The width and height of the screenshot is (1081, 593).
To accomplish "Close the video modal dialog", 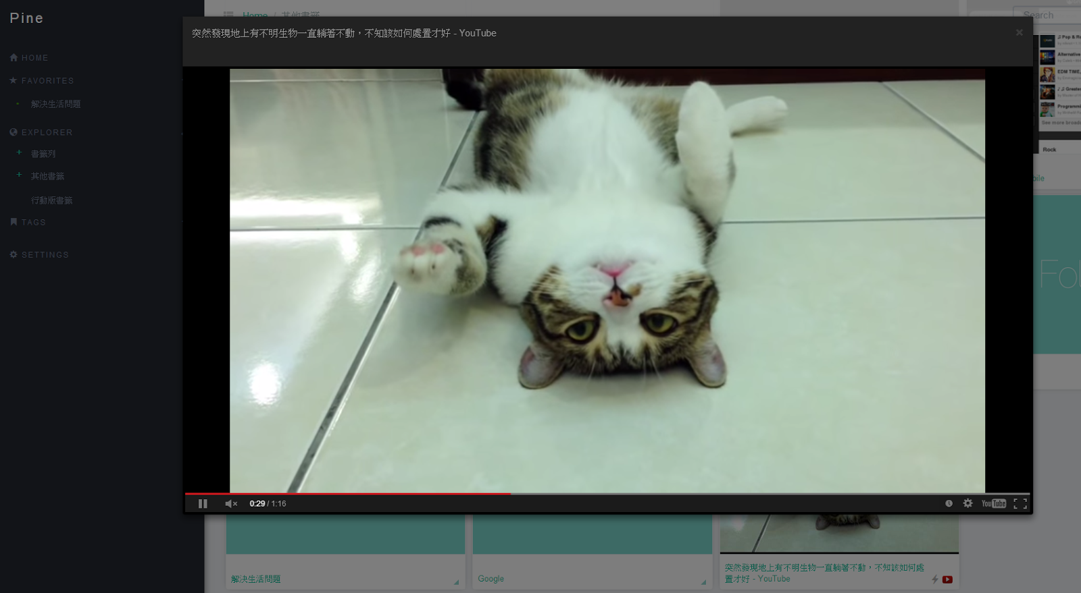I will click(1019, 32).
